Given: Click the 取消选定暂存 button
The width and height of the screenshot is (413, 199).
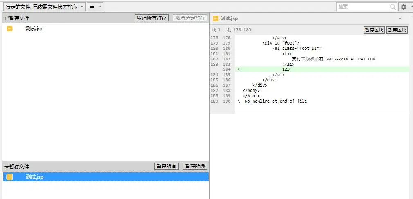Looking at the screenshot, I should [190, 18].
